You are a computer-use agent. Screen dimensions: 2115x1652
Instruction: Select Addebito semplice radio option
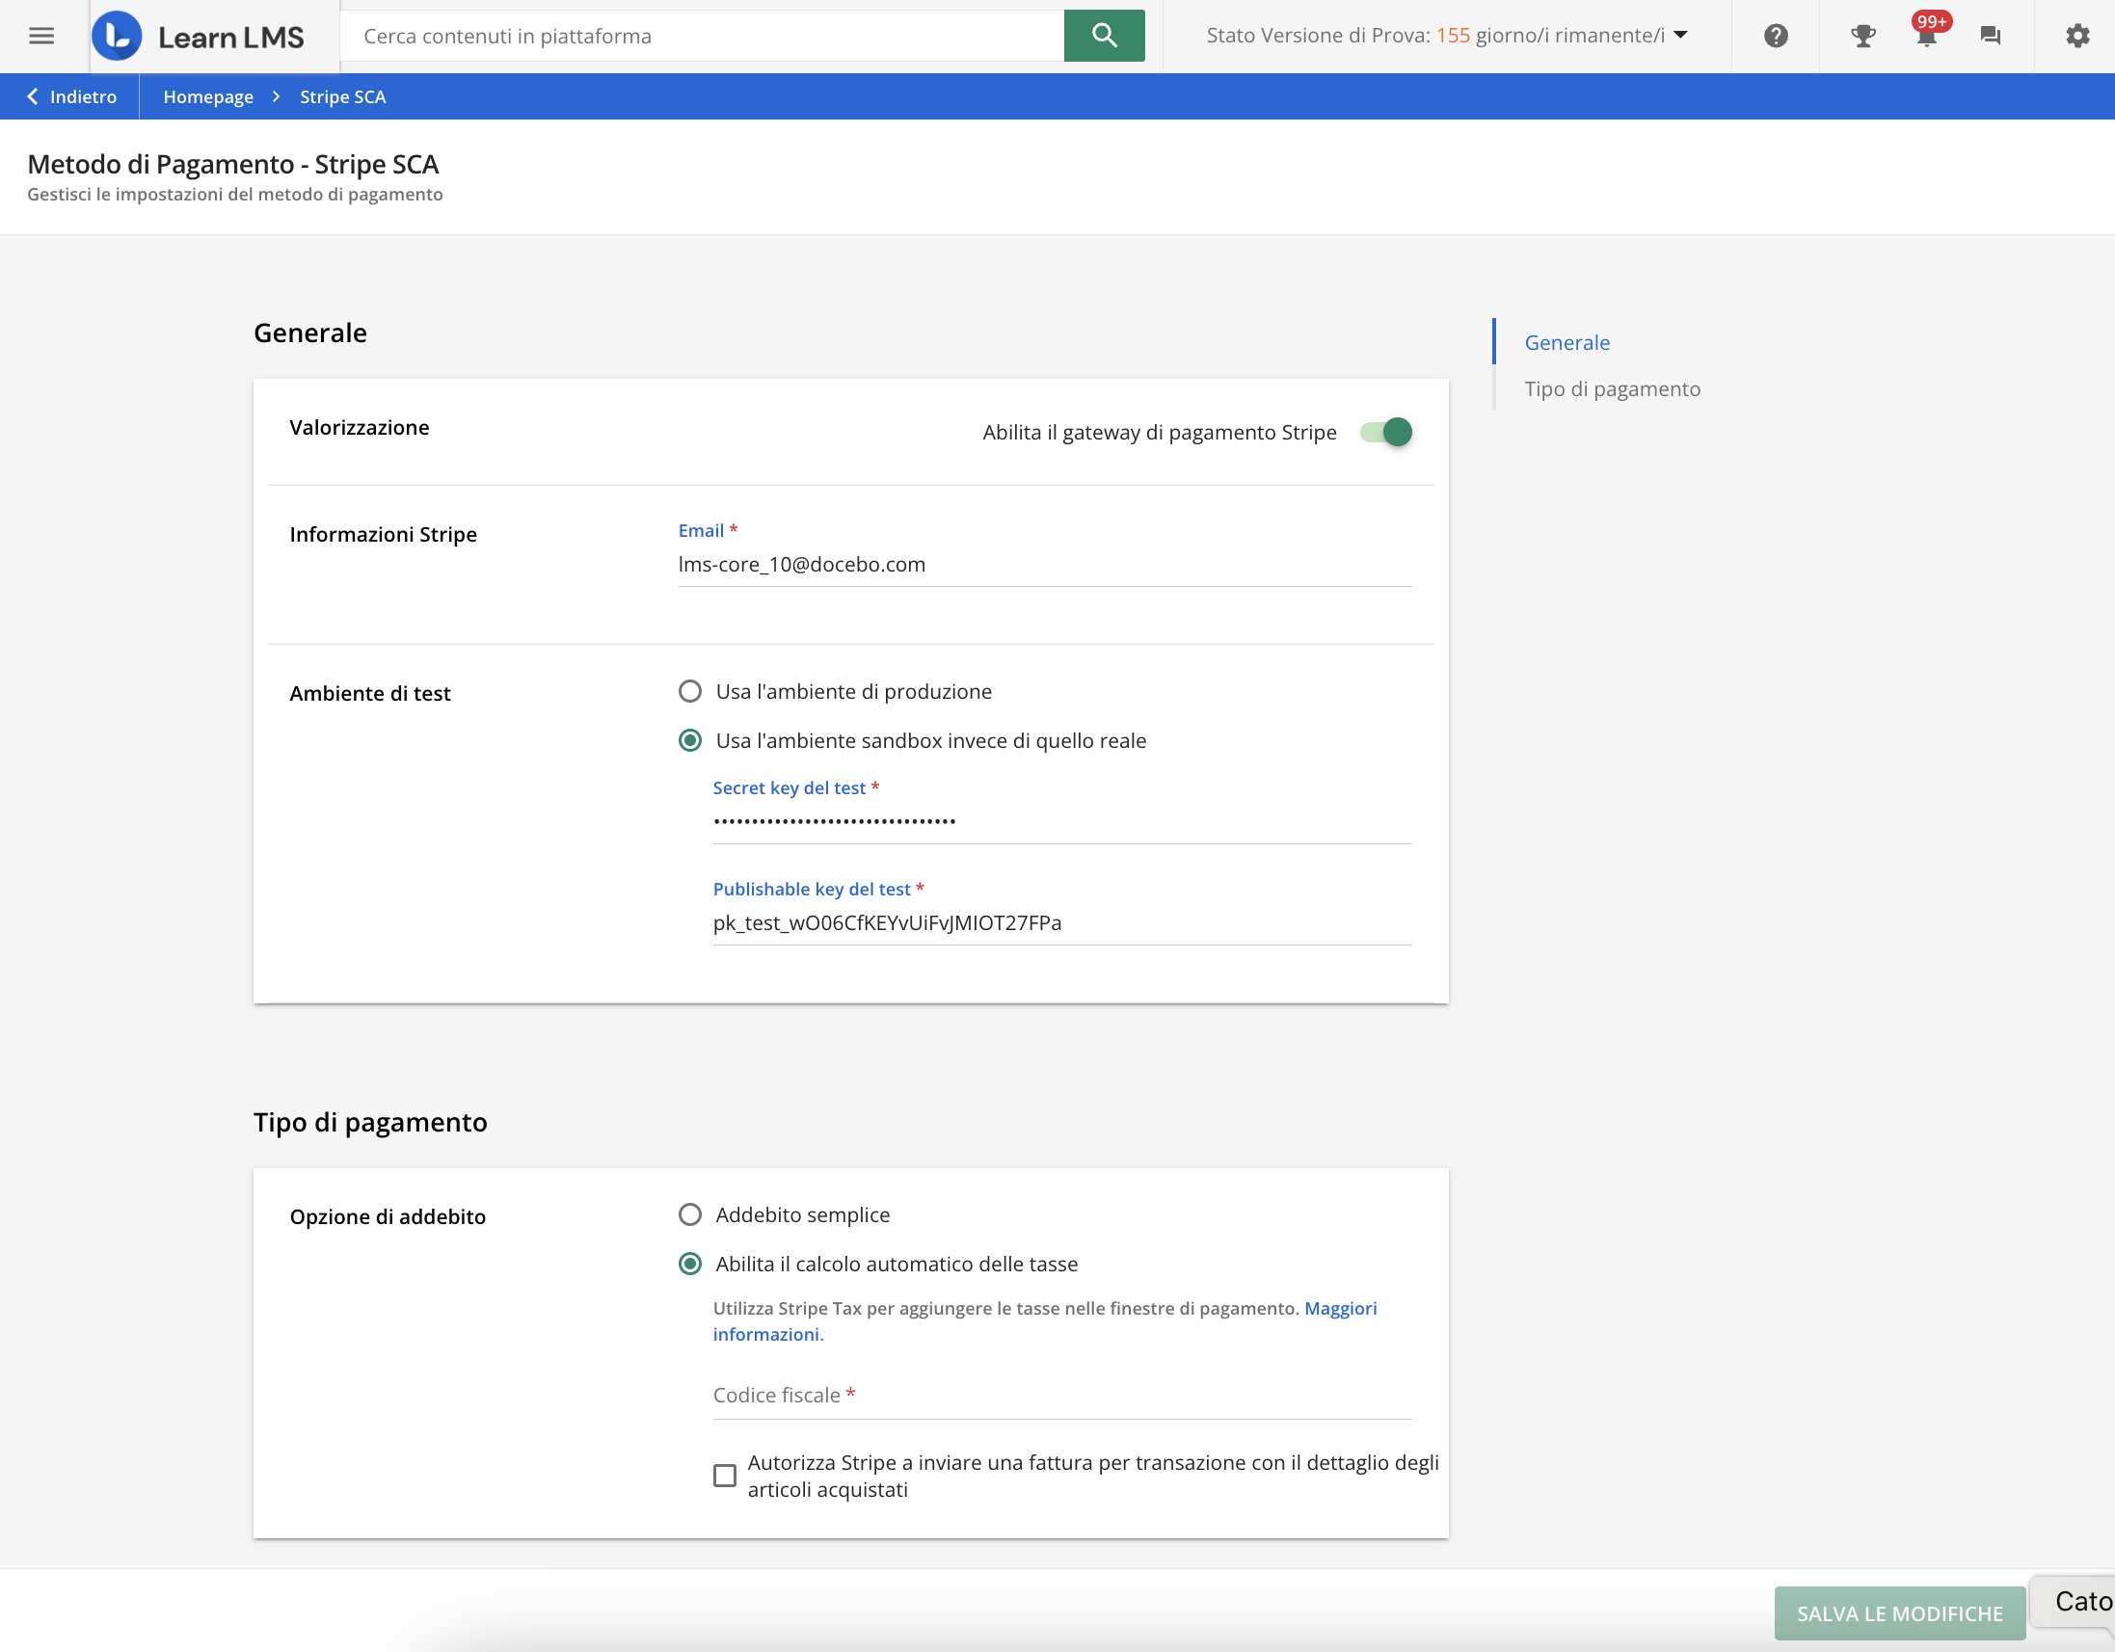pos(689,1214)
